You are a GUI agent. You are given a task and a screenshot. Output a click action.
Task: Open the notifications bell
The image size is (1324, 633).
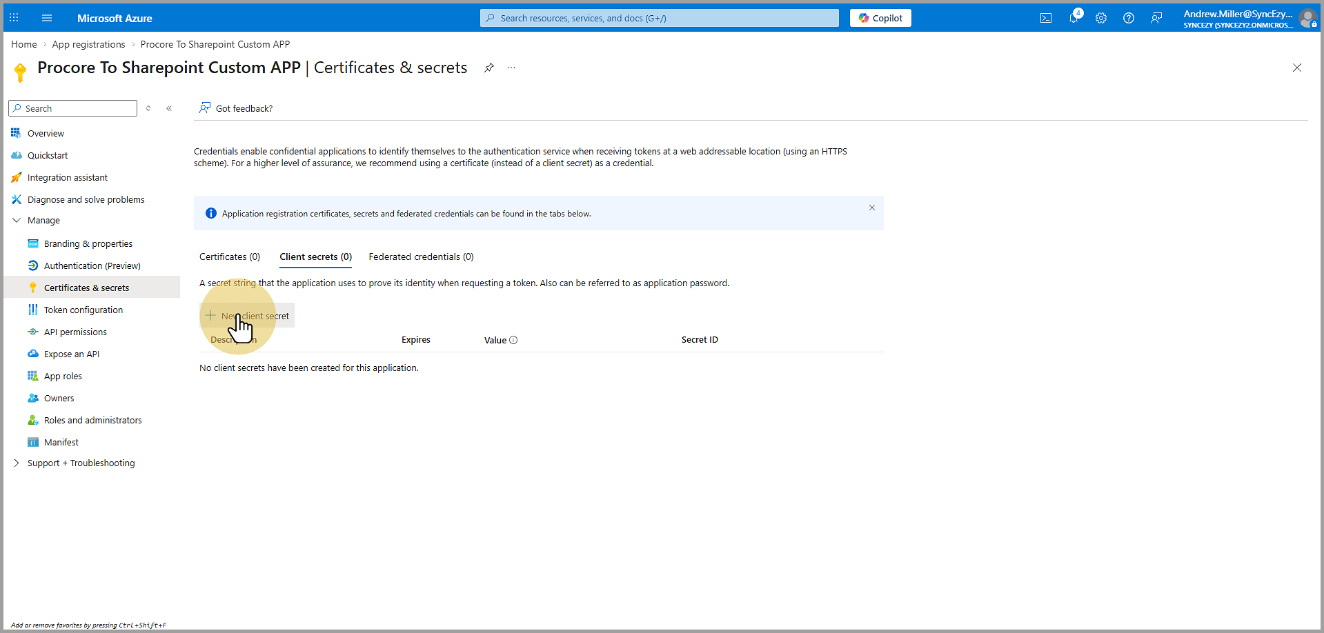(x=1074, y=19)
